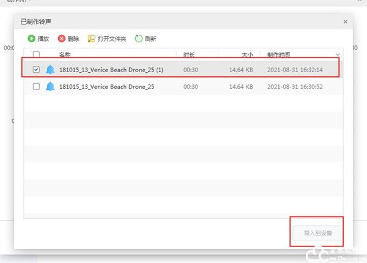Image resolution: width=367 pixels, height=263 pixels.
Task: Sort by the 制作时间 column header
Action: (x=280, y=54)
